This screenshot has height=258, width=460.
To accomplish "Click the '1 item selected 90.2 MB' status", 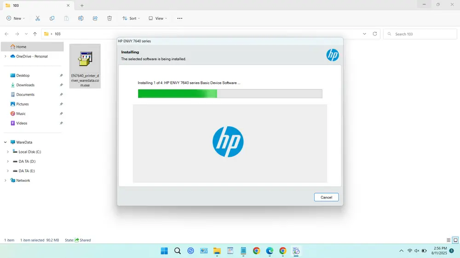I will [x=40, y=240].
